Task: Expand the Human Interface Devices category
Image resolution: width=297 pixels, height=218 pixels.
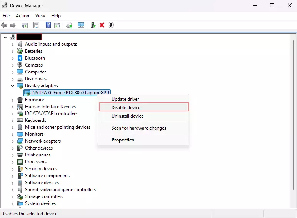Action: (x=12, y=107)
